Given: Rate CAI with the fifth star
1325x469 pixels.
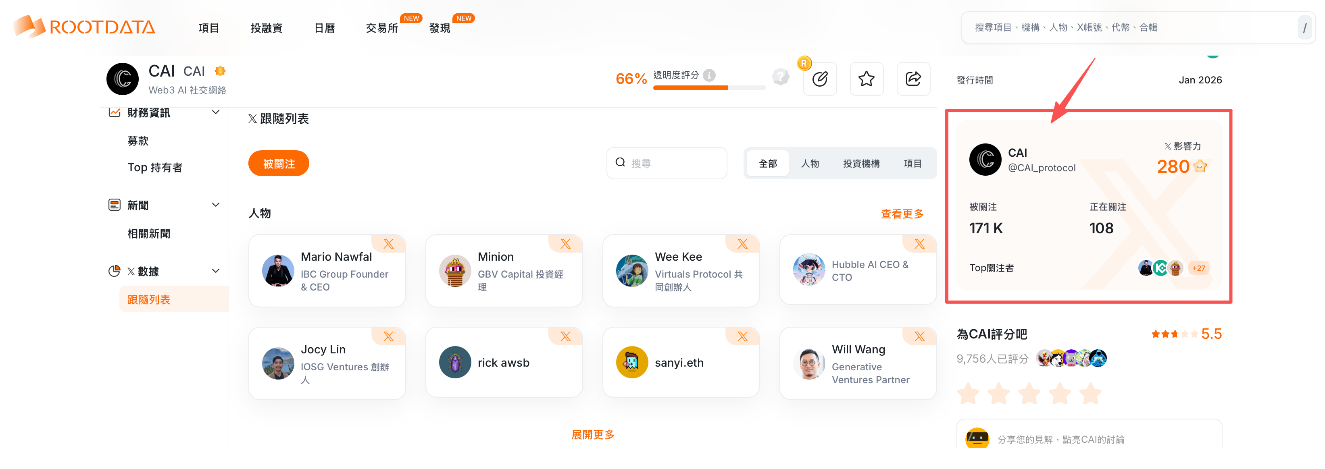Looking at the screenshot, I should point(1090,394).
